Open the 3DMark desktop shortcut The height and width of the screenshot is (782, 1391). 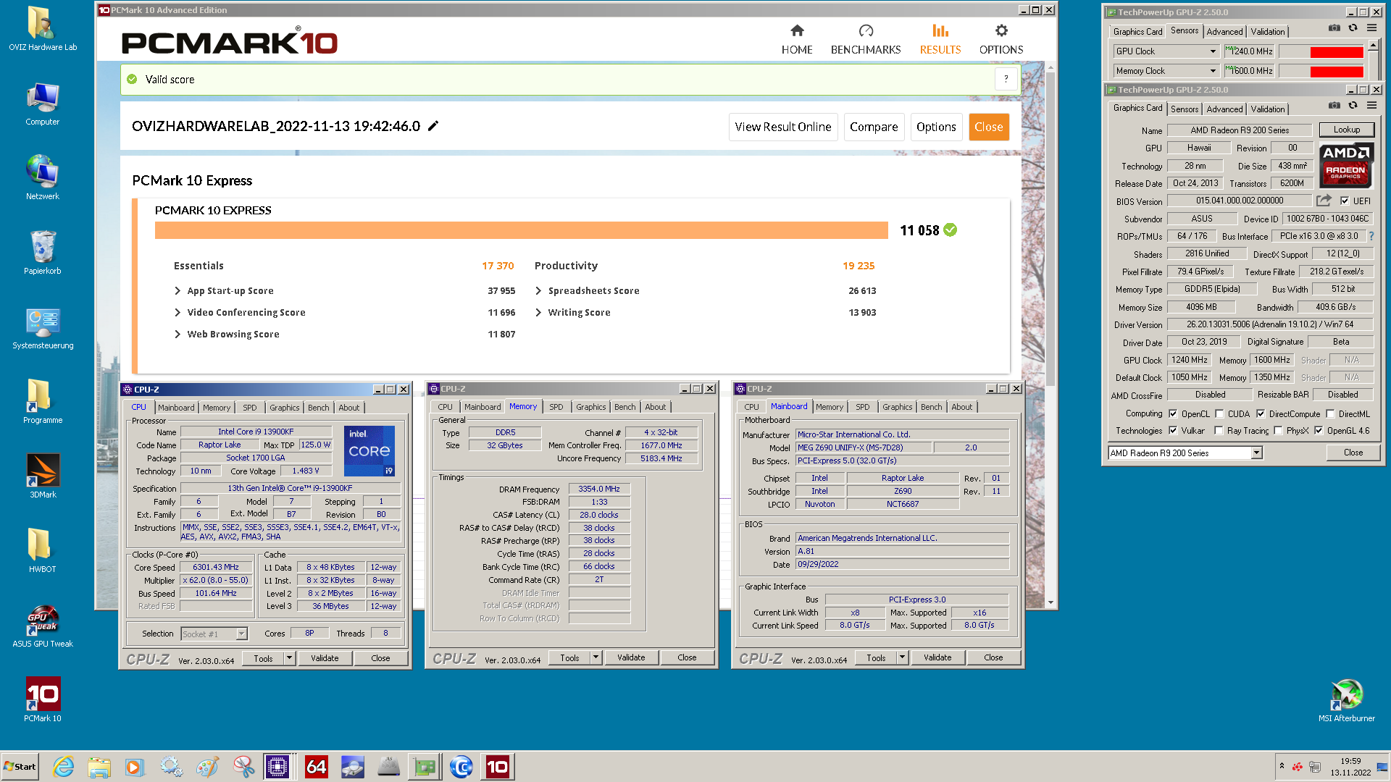tap(43, 476)
